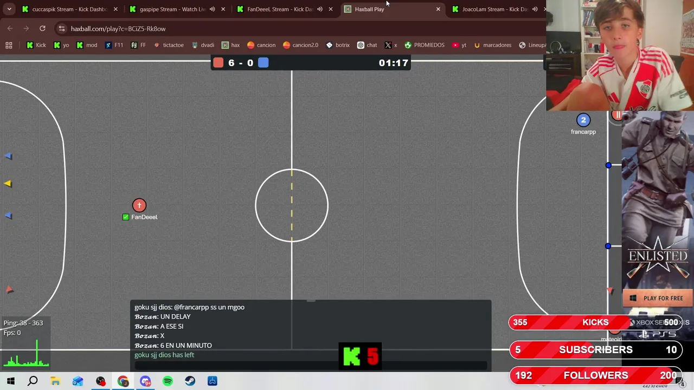Viewport: 694px width, 390px height.
Task: Open the Windows Start menu
Action: 10,381
